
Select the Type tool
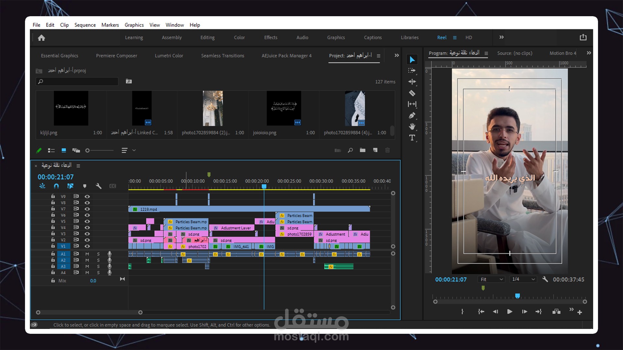pos(412,138)
